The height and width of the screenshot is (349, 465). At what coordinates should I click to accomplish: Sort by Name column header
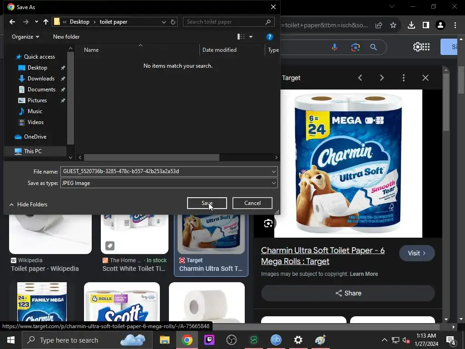(91, 50)
